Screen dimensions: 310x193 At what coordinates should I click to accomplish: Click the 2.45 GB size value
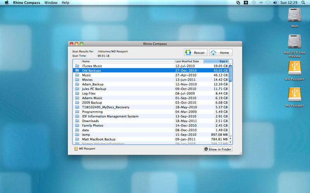[221, 125]
